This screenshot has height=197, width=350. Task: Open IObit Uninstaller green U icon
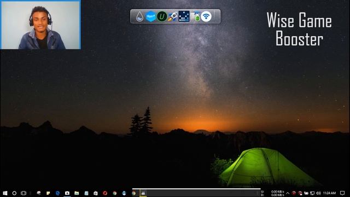click(x=162, y=16)
